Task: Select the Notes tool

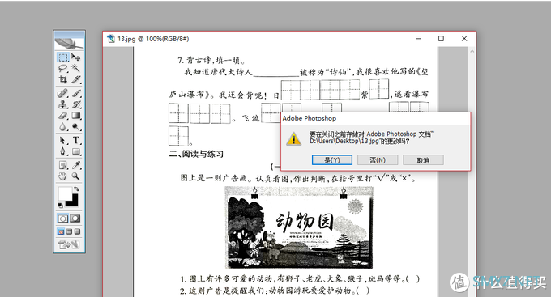Action: pos(63,165)
